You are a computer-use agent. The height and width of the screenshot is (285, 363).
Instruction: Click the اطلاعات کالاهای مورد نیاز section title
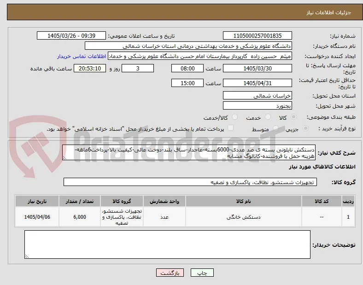[x=322, y=167]
